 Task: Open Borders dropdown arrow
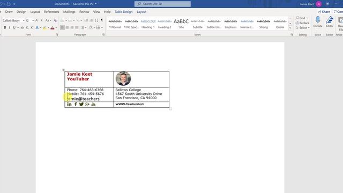point(102,27)
